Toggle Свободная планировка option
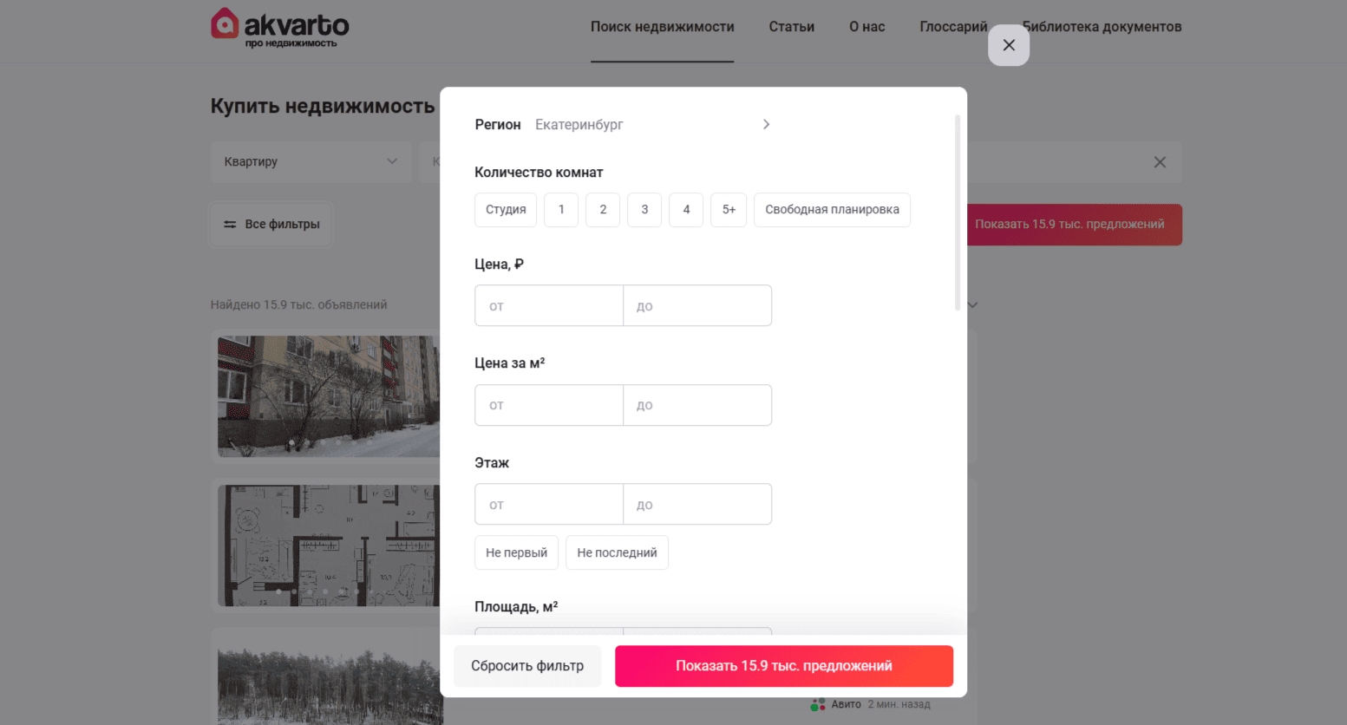The image size is (1347, 725). 832,210
